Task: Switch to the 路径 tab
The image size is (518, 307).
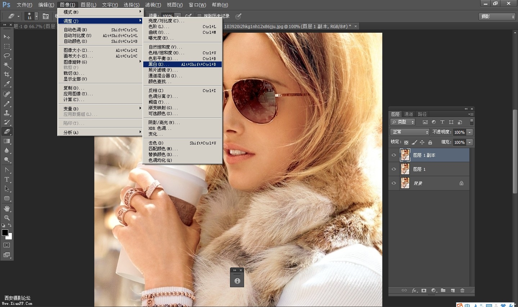Action: coord(422,114)
